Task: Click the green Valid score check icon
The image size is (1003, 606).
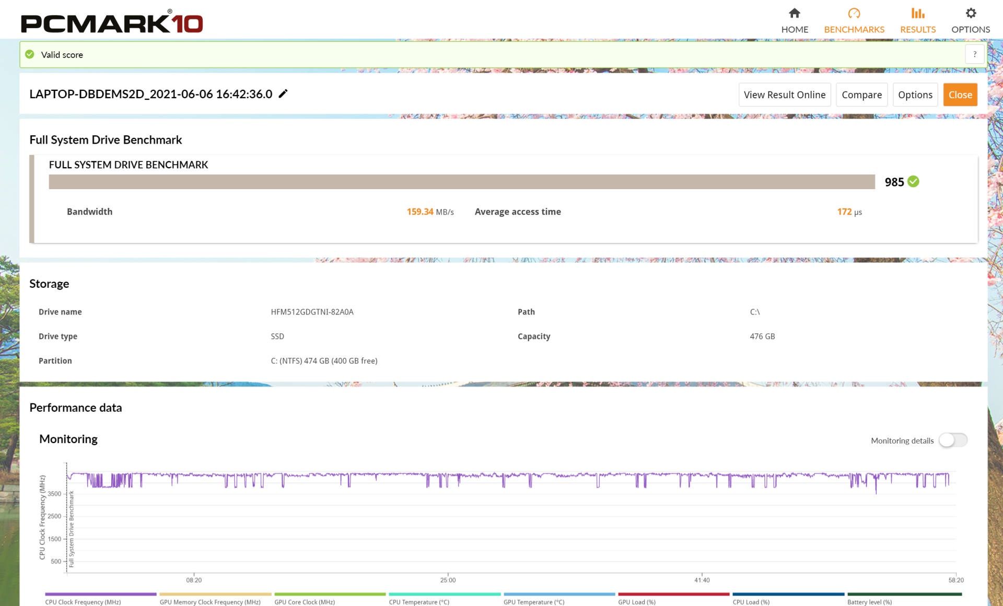Action: (x=30, y=54)
